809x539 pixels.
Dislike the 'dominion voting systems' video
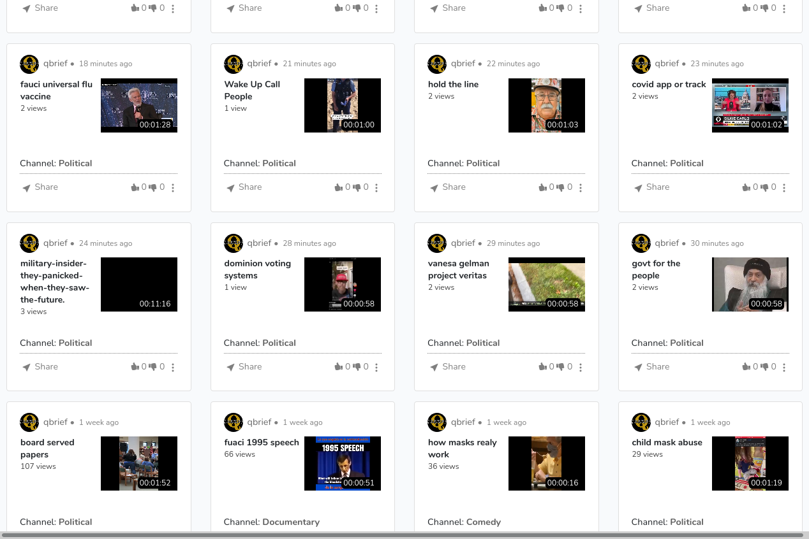click(357, 367)
